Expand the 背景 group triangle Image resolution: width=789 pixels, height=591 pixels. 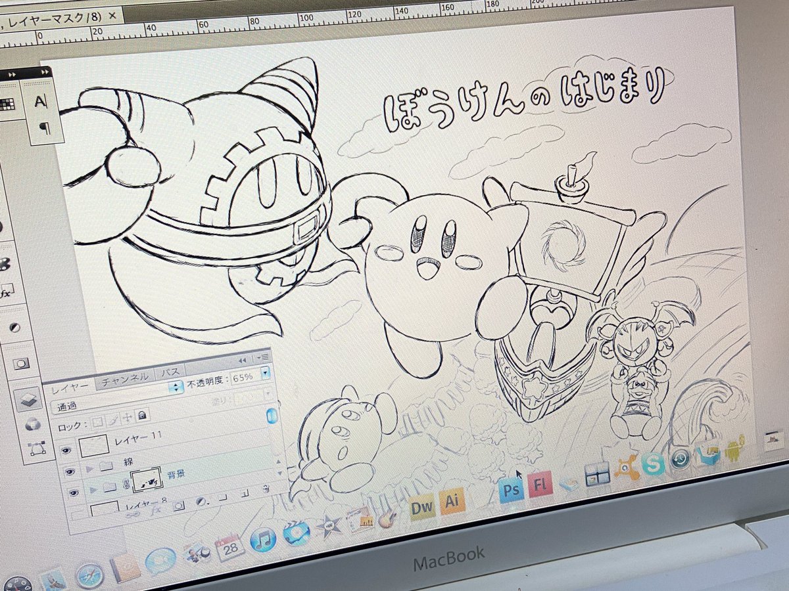(95, 489)
